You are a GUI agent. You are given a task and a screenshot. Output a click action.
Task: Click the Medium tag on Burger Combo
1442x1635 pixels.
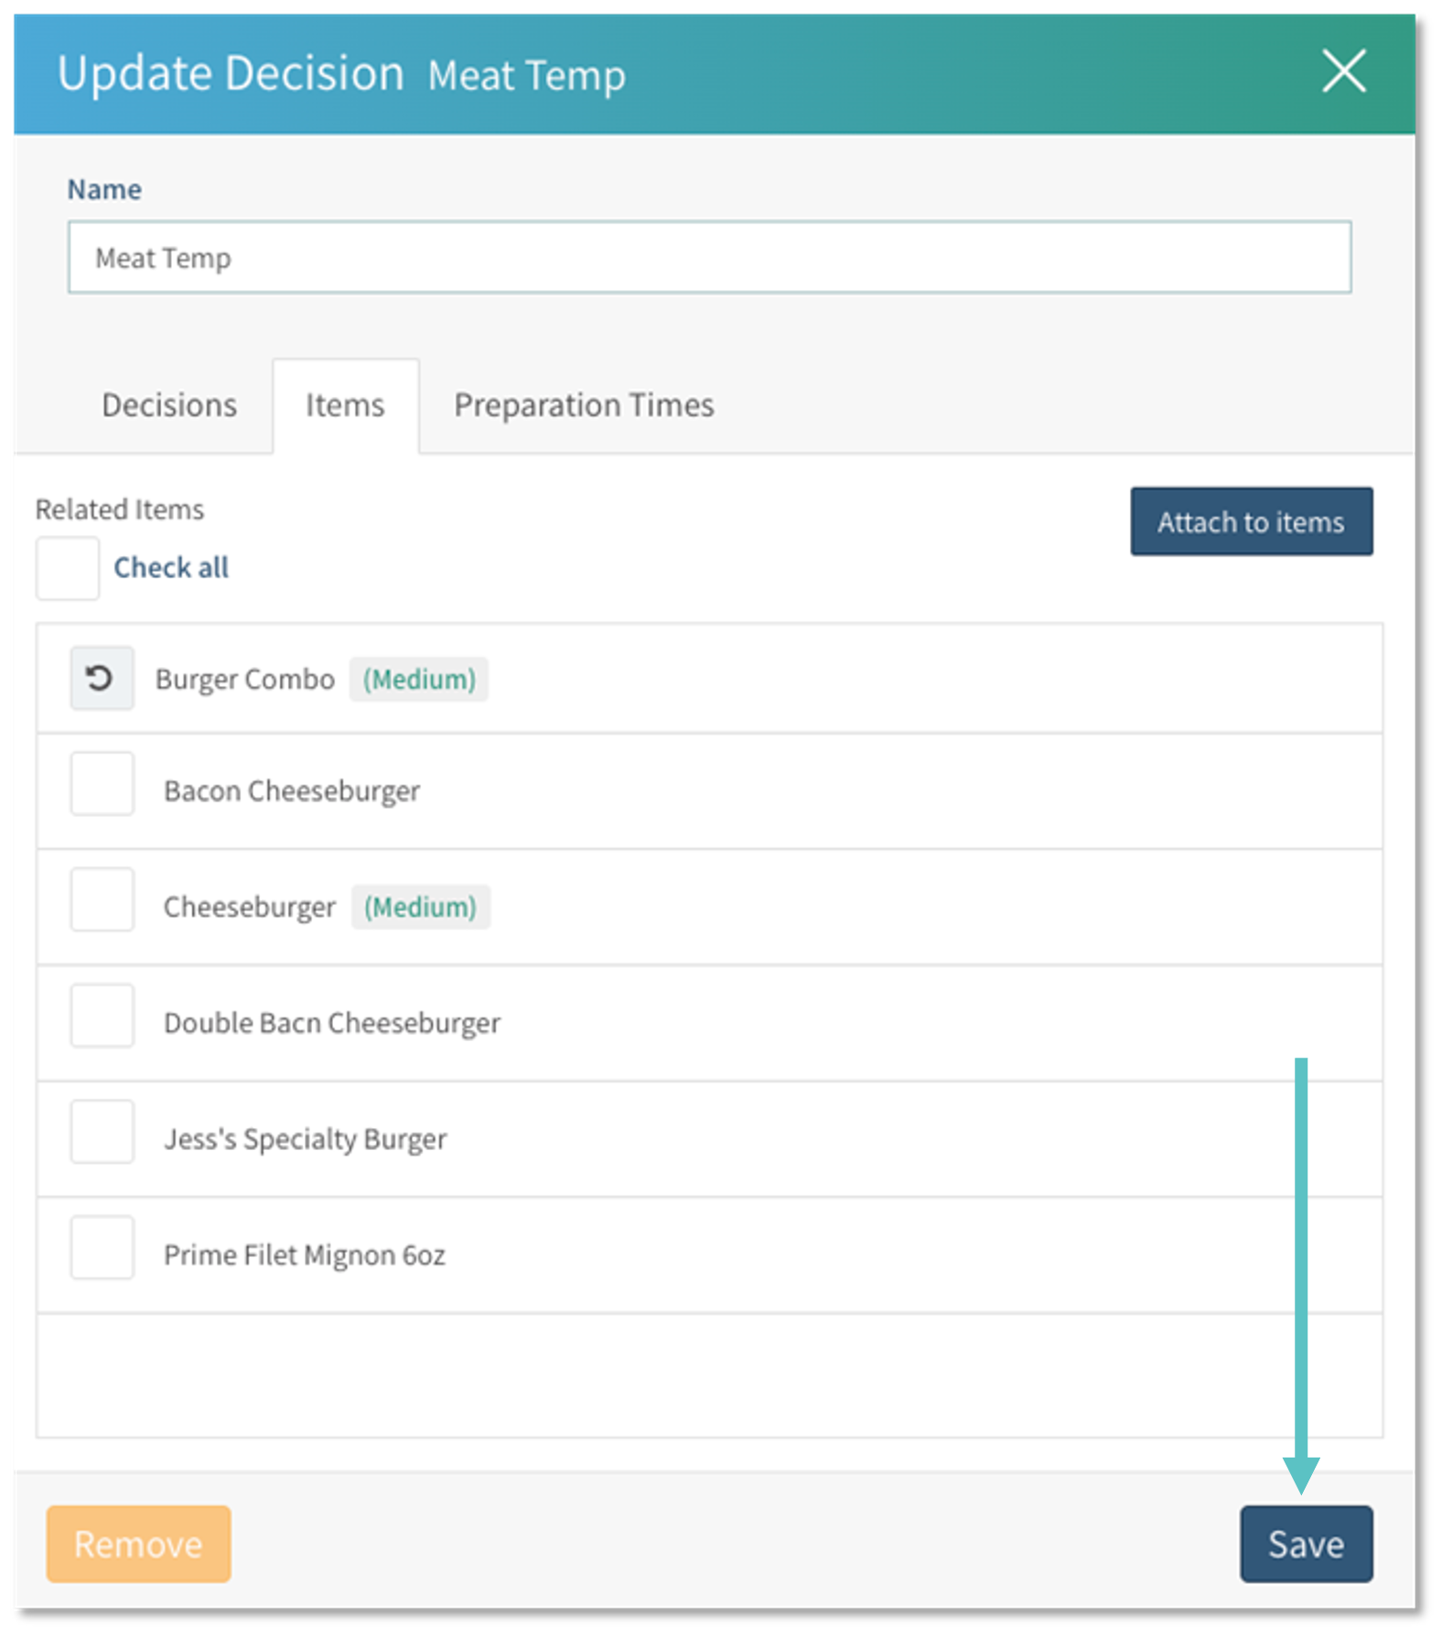(x=419, y=680)
